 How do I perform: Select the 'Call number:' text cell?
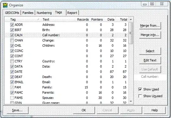click(51, 35)
